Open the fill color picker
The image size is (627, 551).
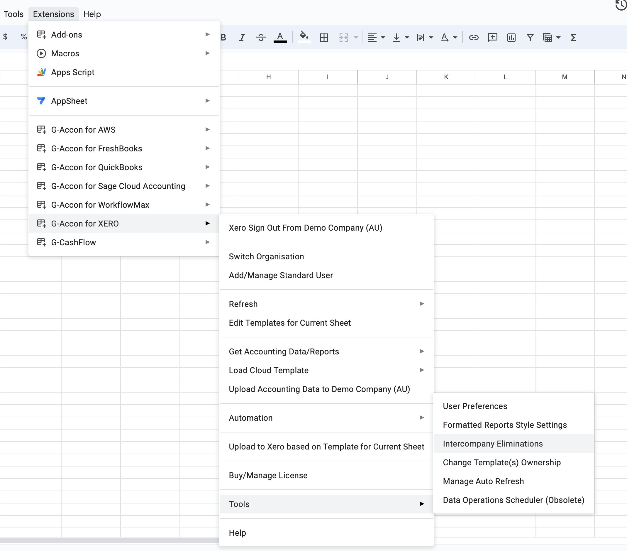point(304,37)
